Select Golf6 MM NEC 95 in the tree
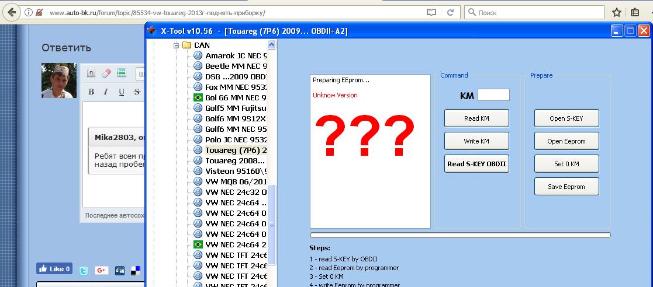Viewport: 653px width, 287px height. pos(236,129)
